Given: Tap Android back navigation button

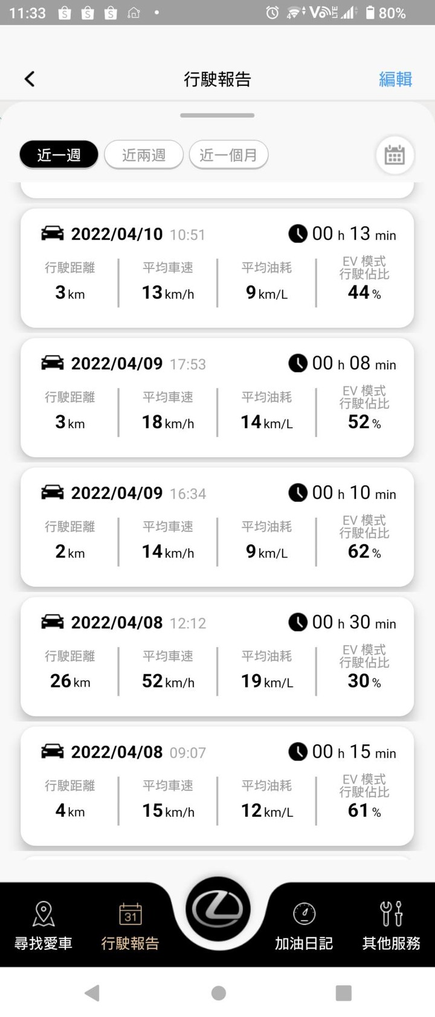Looking at the screenshot, I should tap(92, 992).
